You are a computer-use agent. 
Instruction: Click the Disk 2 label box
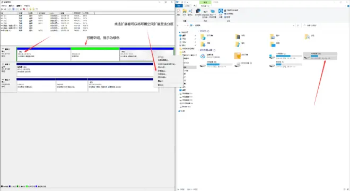[x=8, y=85]
